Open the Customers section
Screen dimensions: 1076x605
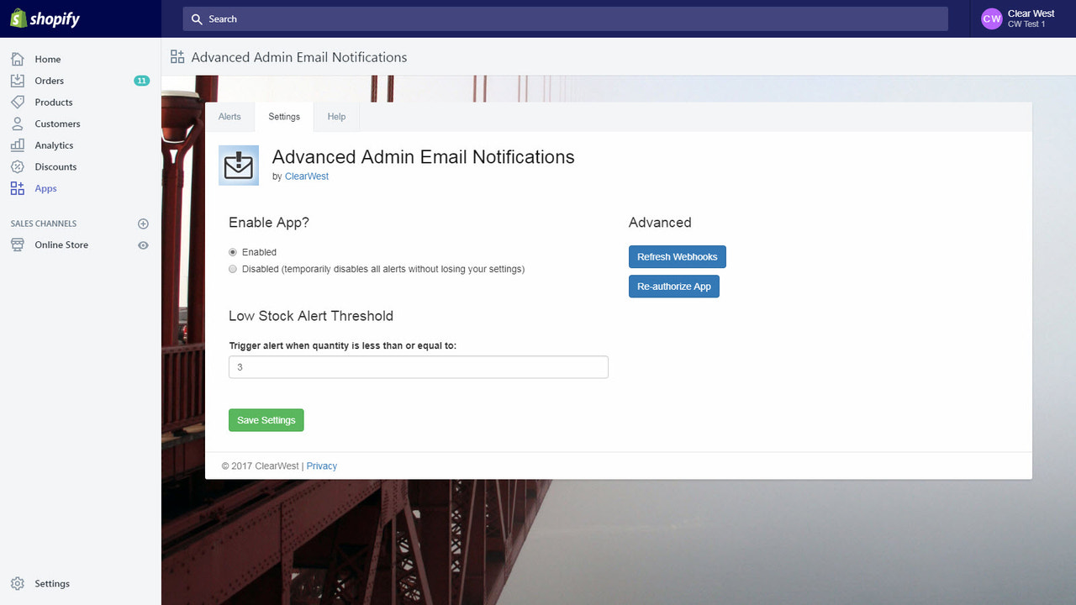(56, 124)
